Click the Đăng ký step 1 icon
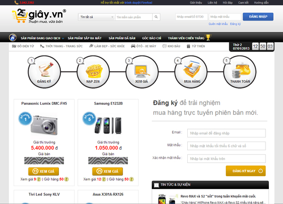 (44, 72)
